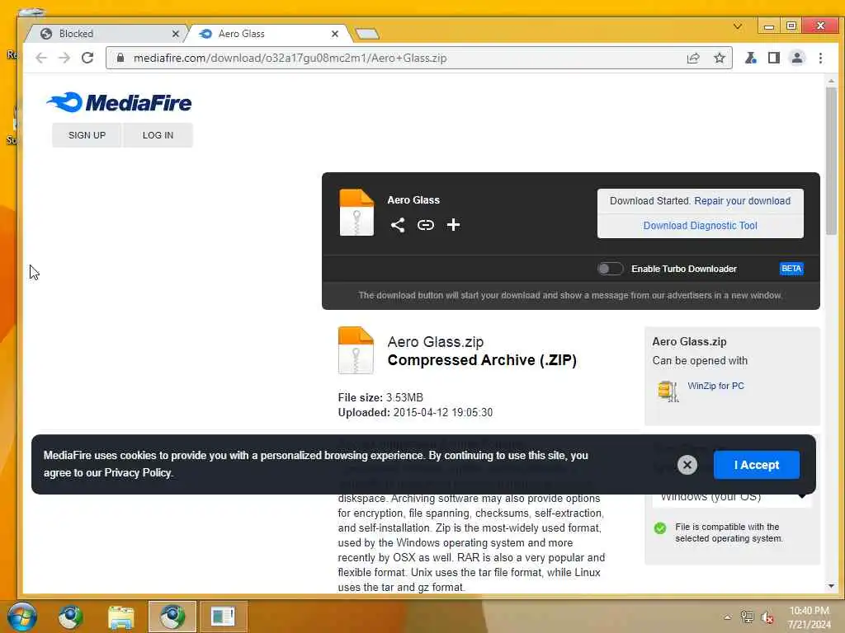Click the browser forward arrow
845x633 pixels.
click(64, 58)
